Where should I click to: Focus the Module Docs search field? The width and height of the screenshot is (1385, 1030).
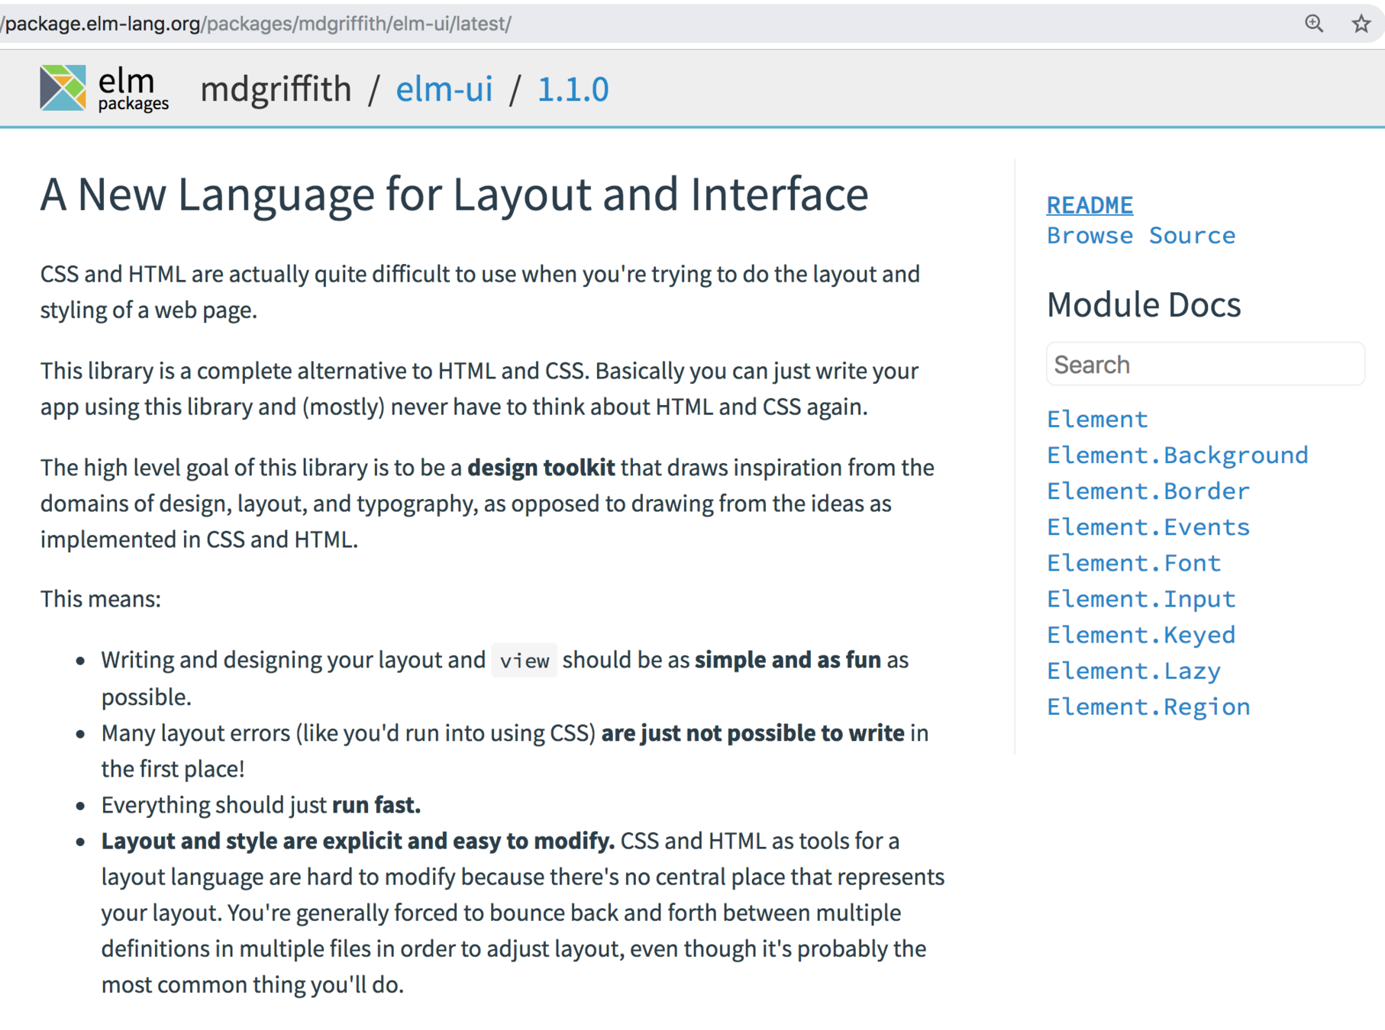pos(1205,364)
